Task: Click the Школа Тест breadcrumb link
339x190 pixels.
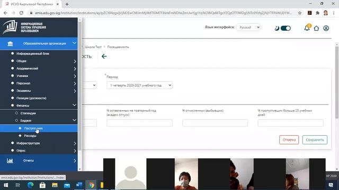Action: [93, 47]
